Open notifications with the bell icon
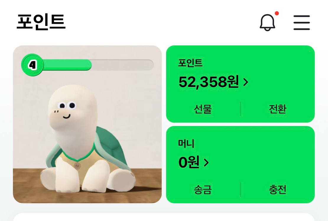This screenshot has width=328, height=221. point(267,22)
